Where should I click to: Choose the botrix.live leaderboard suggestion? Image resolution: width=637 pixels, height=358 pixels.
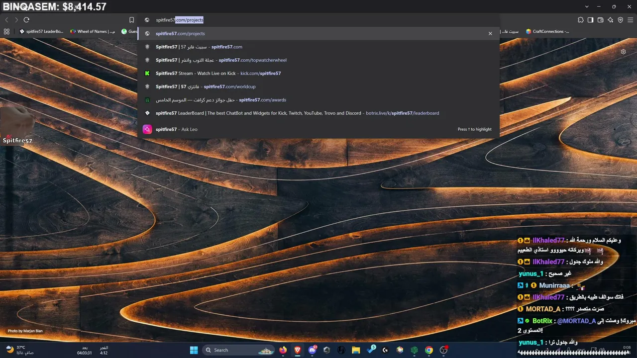click(318, 113)
